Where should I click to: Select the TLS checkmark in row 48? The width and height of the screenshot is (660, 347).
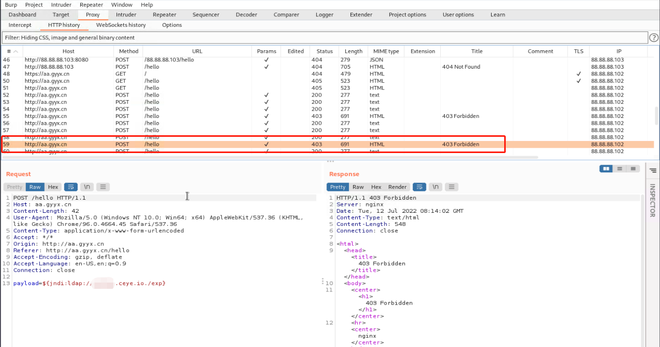(579, 74)
